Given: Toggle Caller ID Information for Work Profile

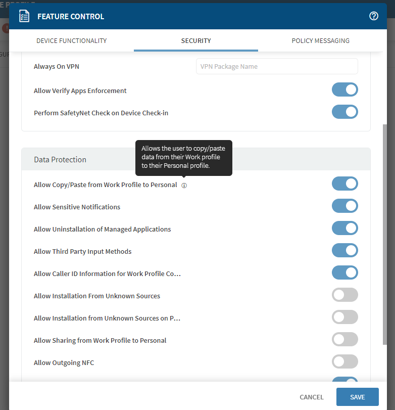Looking at the screenshot, I should coord(344,273).
